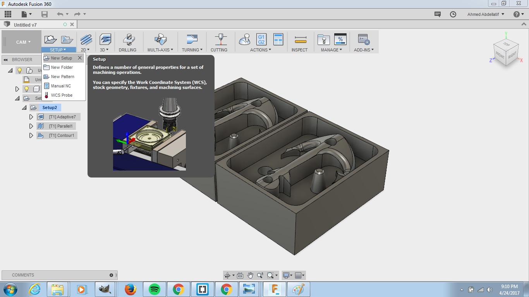Open the Task Manager percent icon

tap(340, 39)
